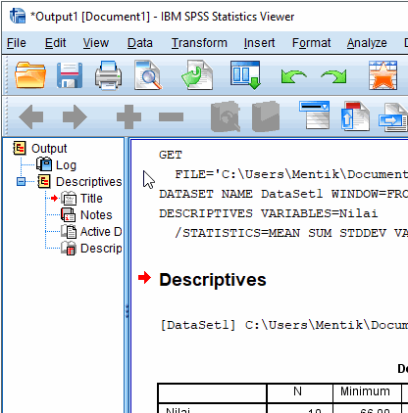Click the Notes item icon
Screen dimensions: 408x413
point(68,214)
